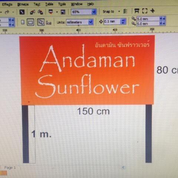Screen dimensions: 178x178
Task: Click the table-shaped view icon
Action: coord(136,11)
